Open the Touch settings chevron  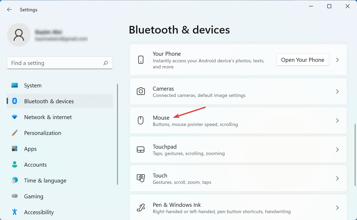pos(337,178)
